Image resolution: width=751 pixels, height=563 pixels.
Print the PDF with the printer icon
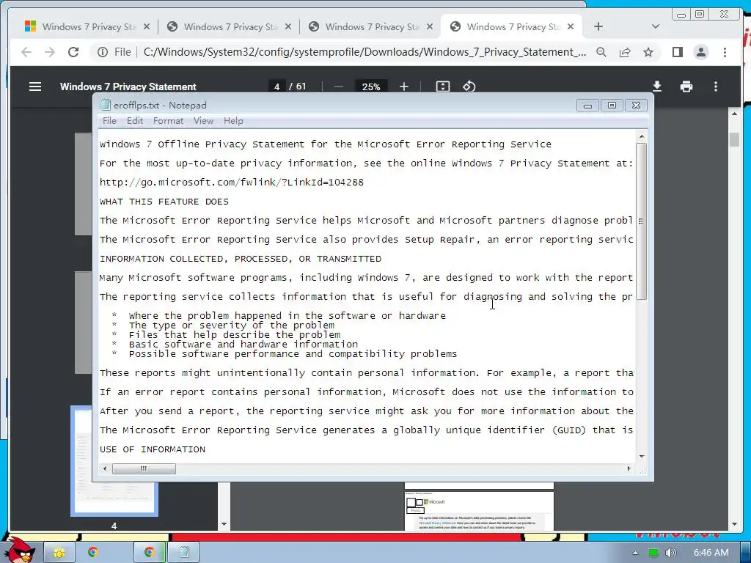pyautogui.click(x=686, y=87)
